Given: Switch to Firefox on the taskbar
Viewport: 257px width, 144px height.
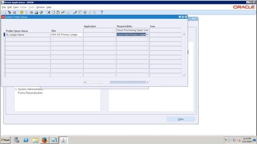Looking at the screenshot, I should [x=45, y=140].
